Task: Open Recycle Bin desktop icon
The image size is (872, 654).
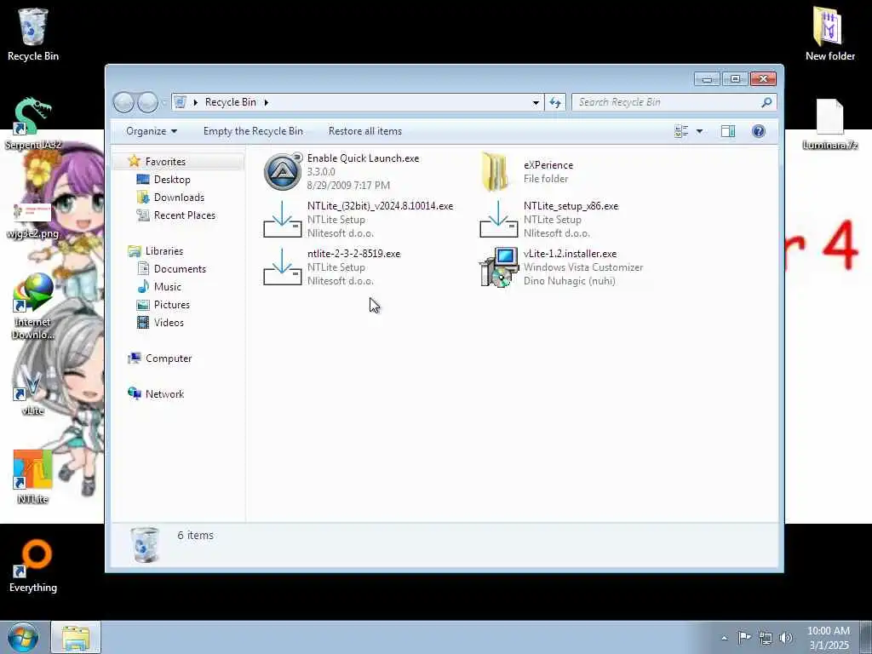Action: click(x=33, y=34)
